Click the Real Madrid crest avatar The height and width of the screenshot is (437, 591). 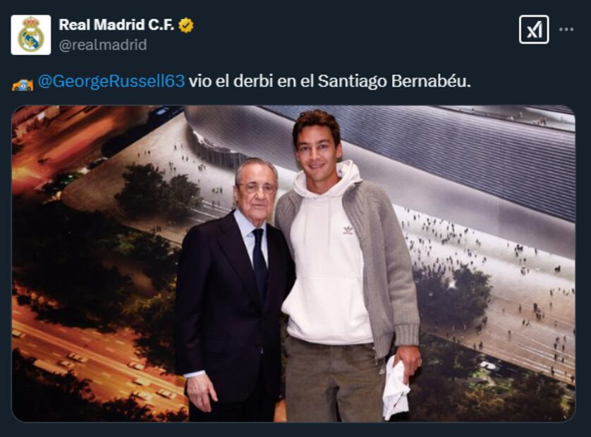click(x=31, y=35)
